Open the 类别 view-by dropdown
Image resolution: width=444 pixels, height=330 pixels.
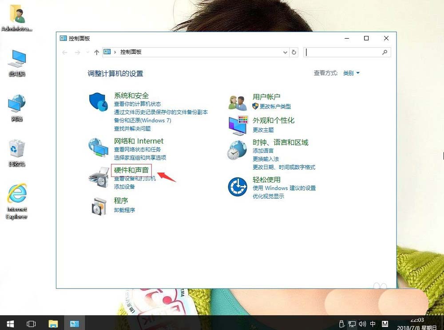(x=351, y=73)
